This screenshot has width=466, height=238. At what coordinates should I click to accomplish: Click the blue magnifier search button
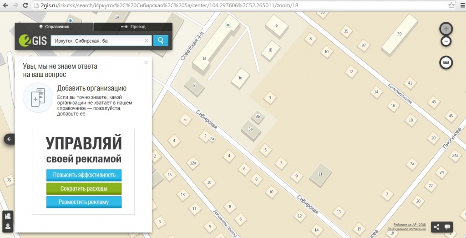click(x=161, y=41)
